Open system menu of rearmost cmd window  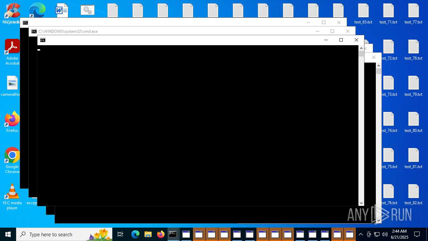pos(25,23)
